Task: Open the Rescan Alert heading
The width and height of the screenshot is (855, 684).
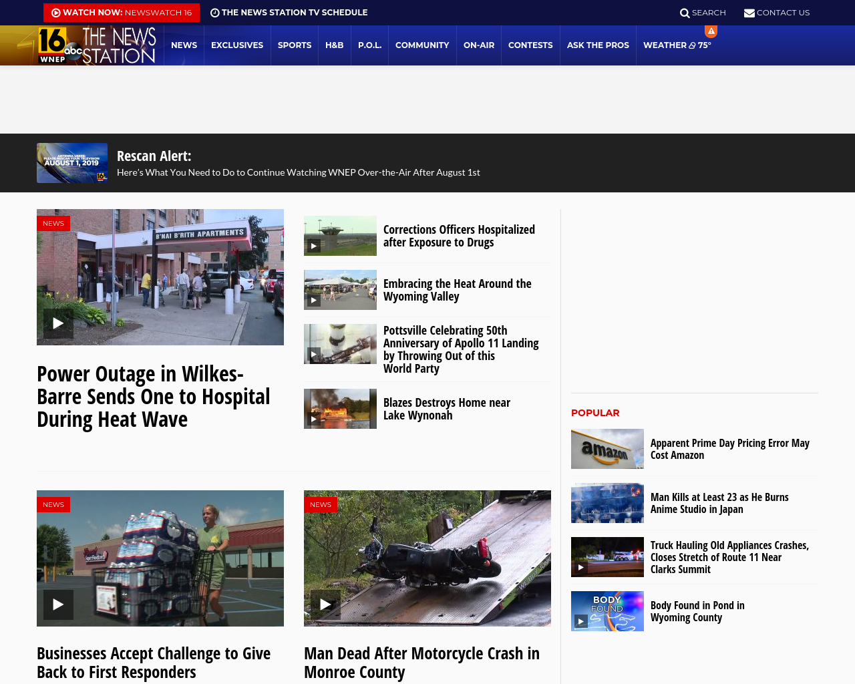Action: pos(154,156)
